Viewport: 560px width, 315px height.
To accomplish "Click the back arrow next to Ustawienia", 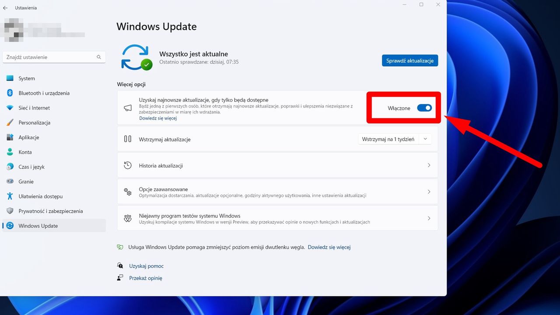I will (x=5, y=8).
